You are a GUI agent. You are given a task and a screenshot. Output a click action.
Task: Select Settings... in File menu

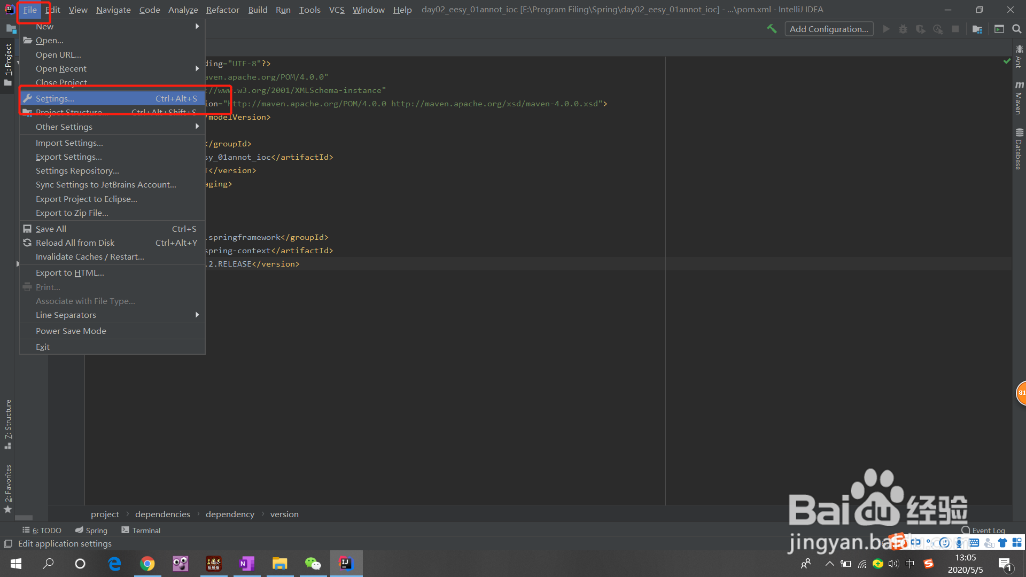(112, 98)
